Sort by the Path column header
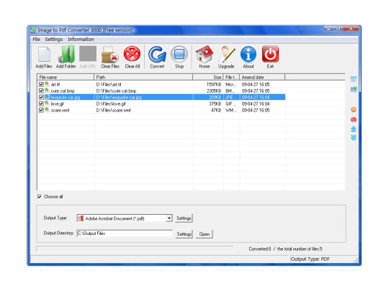 tap(143, 77)
